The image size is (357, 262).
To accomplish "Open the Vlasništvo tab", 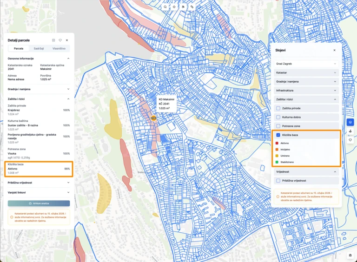I will tap(59, 48).
